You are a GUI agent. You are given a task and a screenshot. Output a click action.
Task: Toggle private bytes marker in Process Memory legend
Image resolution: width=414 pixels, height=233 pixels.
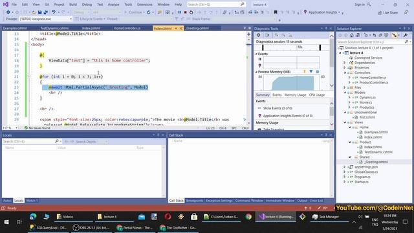click(x=318, y=72)
